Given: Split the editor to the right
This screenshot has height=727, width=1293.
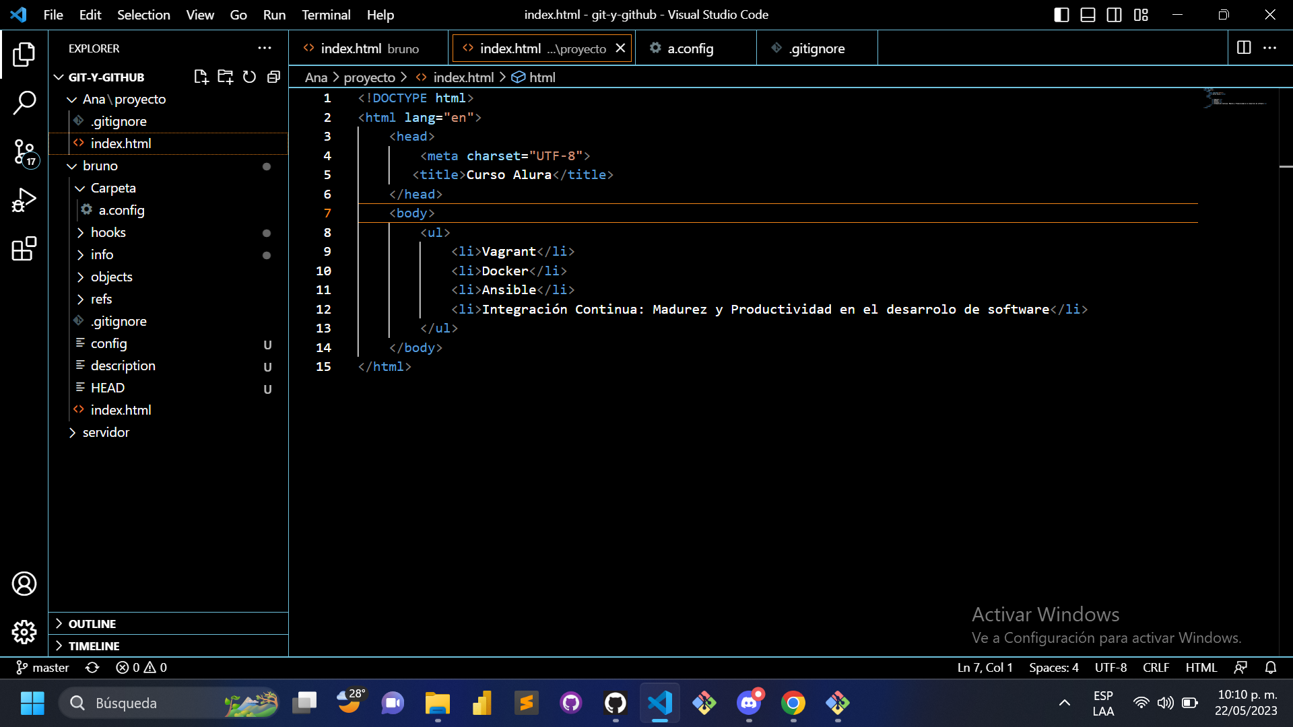Looking at the screenshot, I should 1244,48.
